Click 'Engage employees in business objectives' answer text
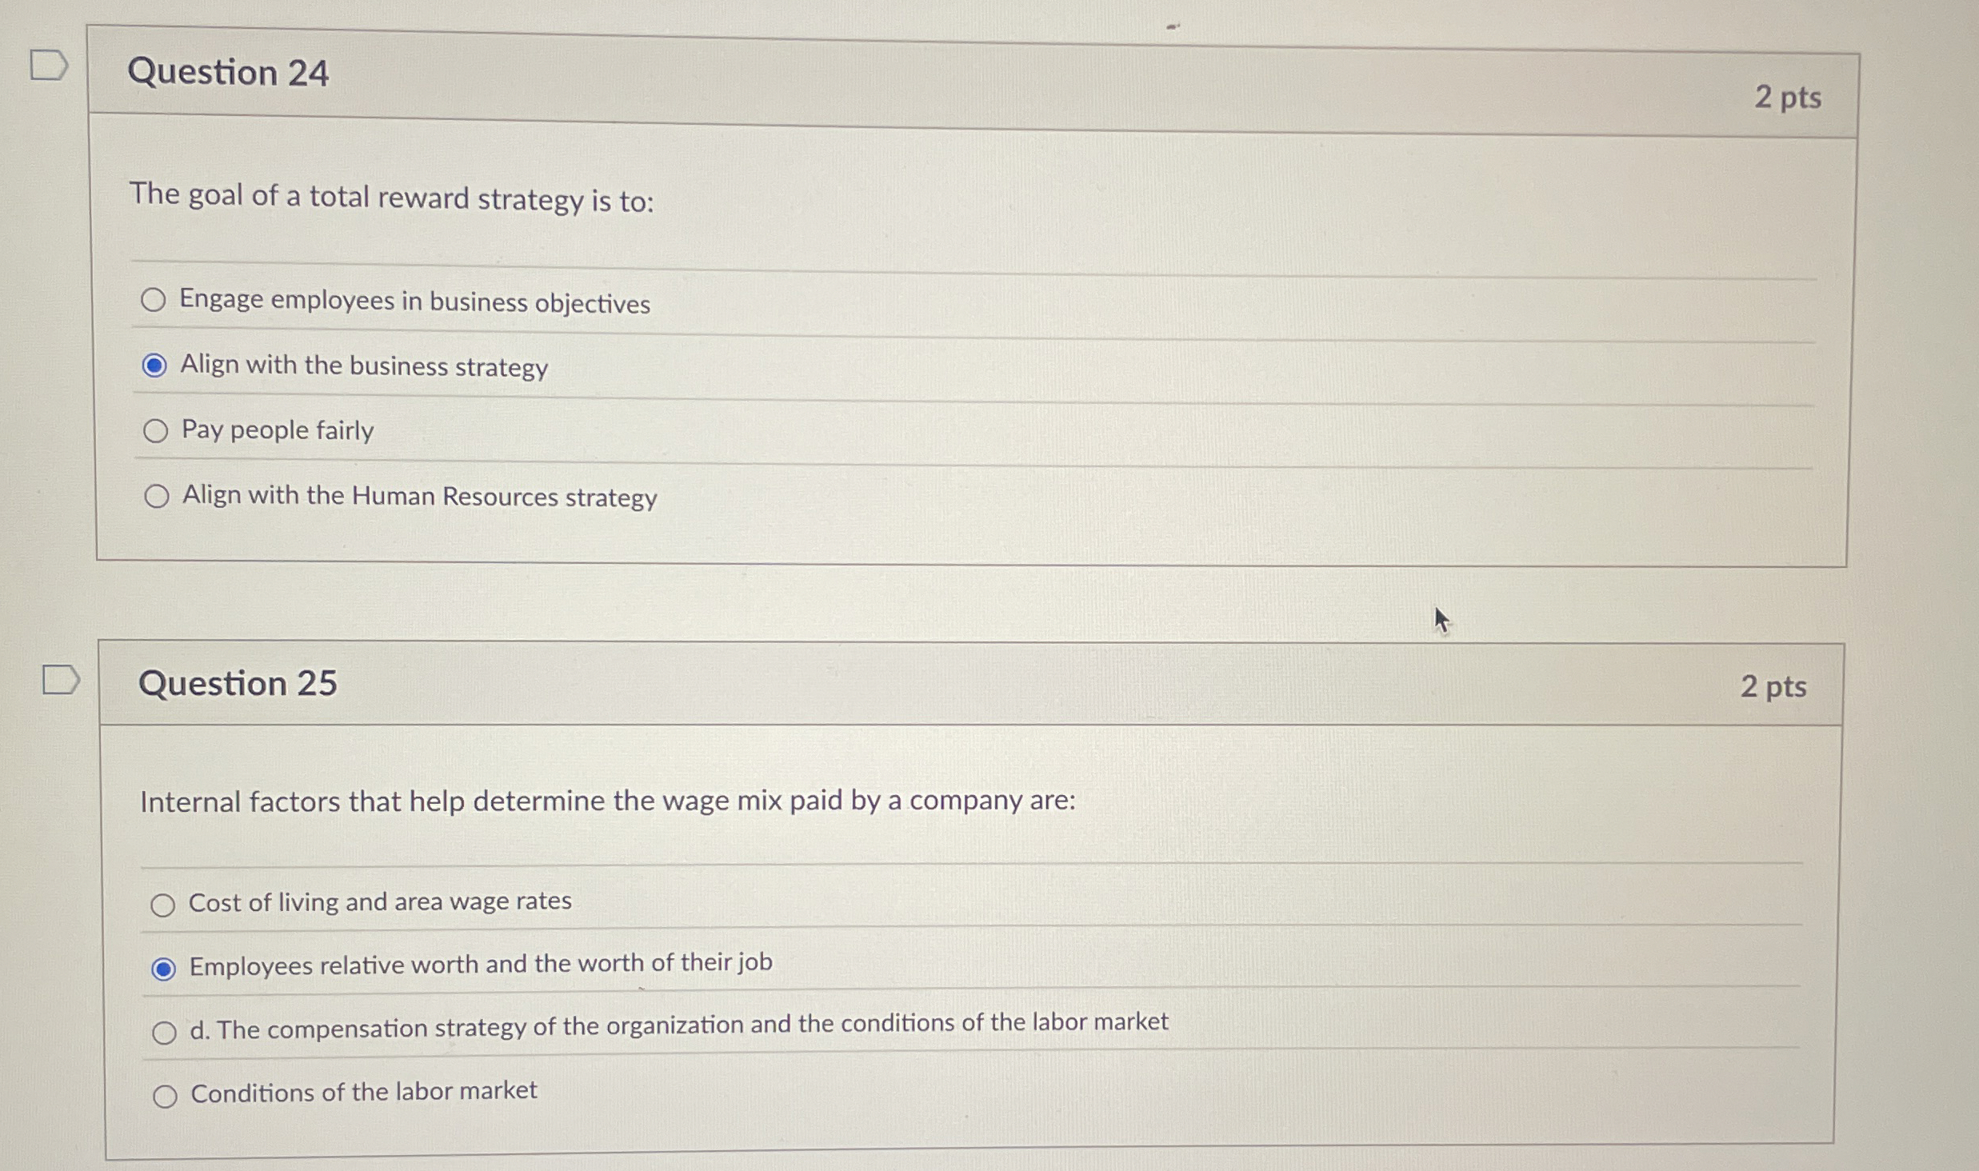This screenshot has width=1979, height=1171. [x=414, y=302]
